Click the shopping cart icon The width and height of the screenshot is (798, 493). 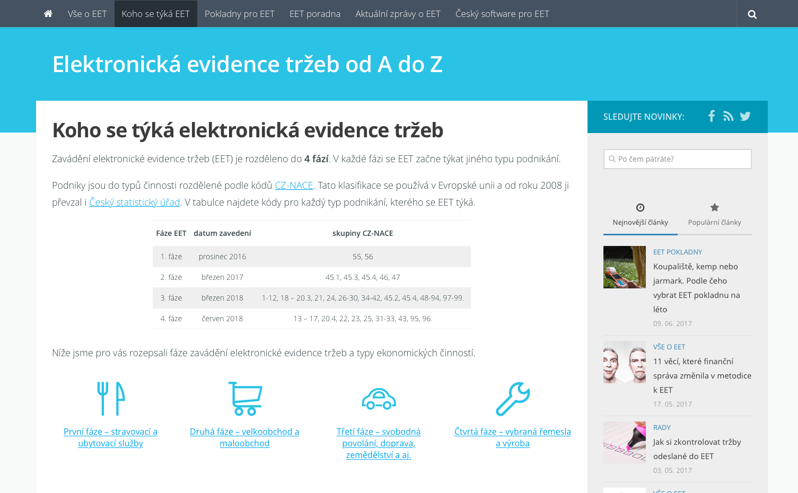[245, 399]
